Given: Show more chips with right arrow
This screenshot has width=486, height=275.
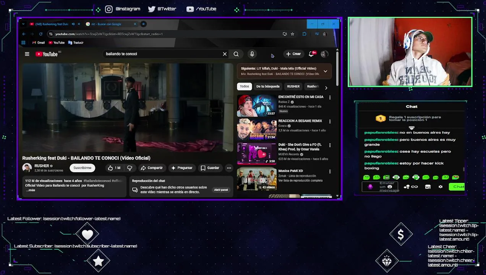Looking at the screenshot, I should point(326,87).
